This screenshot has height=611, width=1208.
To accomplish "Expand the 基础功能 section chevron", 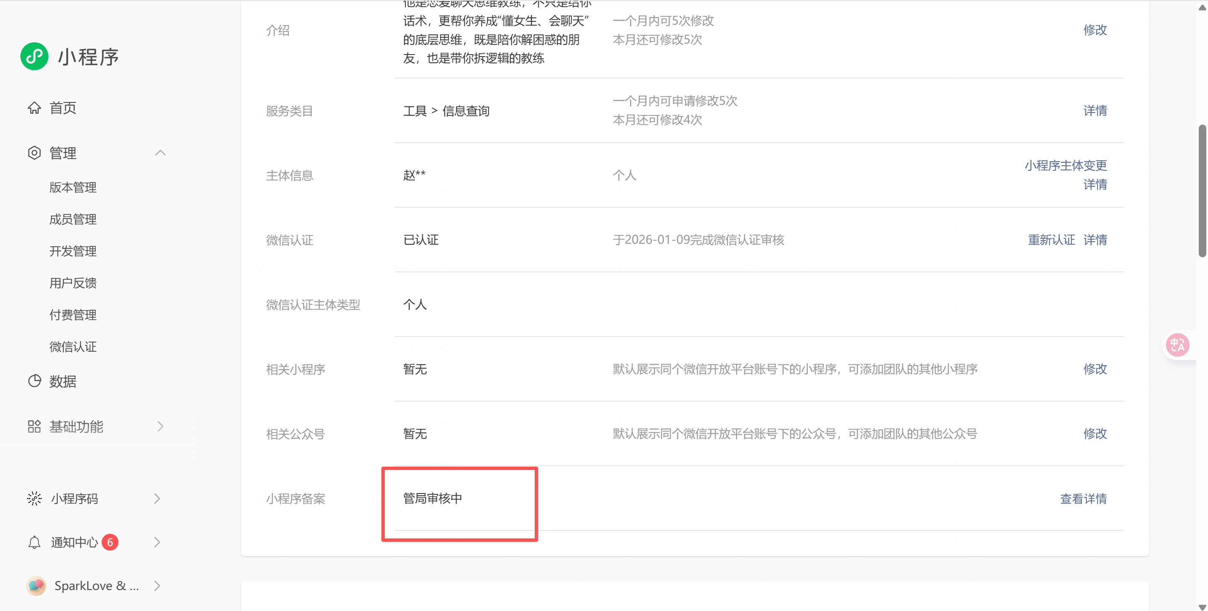I will pyautogui.click(x=160, y=426).
